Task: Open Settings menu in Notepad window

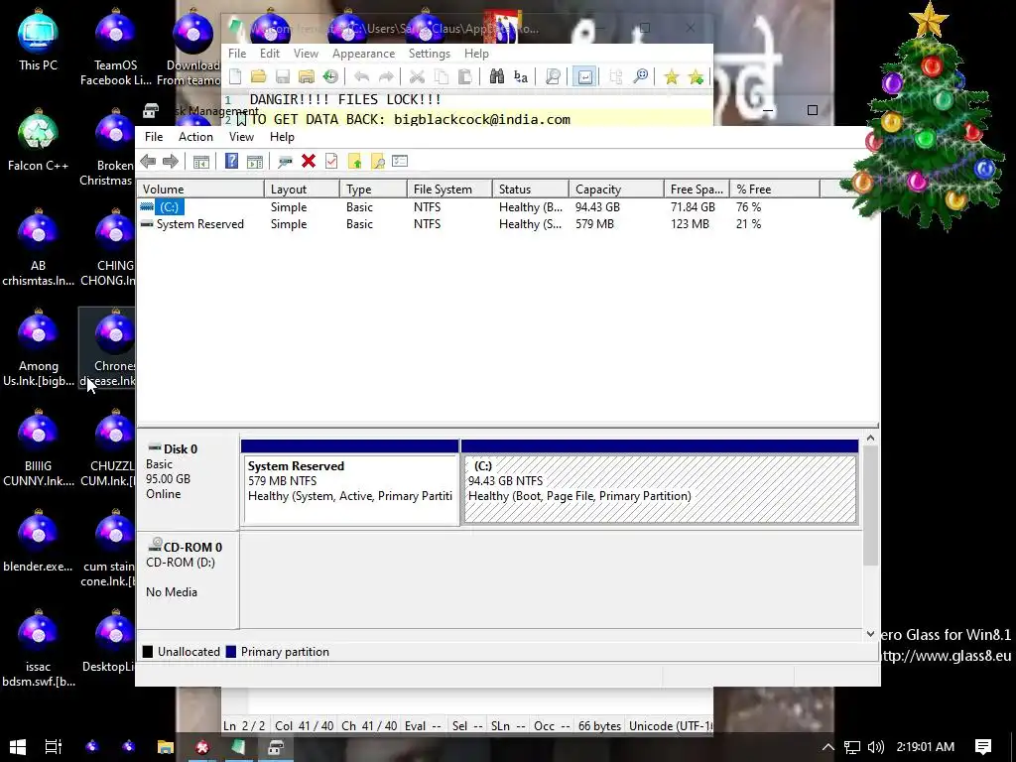Action: (429, 54)
